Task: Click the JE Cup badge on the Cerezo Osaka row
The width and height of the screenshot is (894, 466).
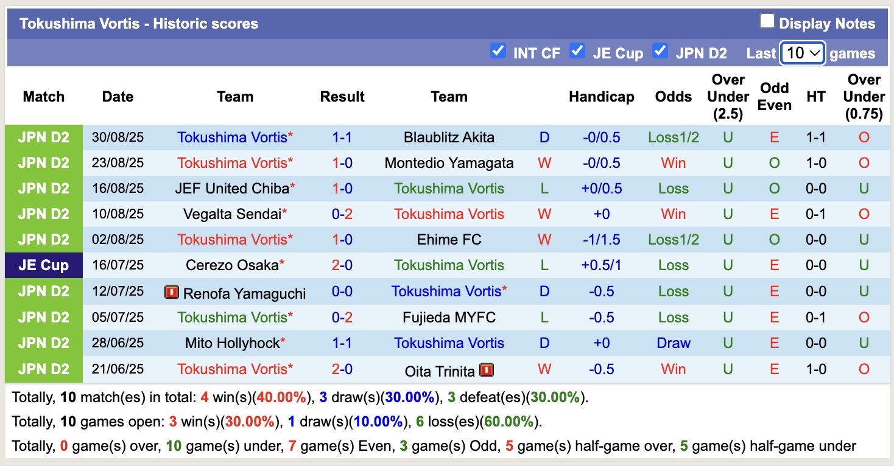Action: click(44, 265)
